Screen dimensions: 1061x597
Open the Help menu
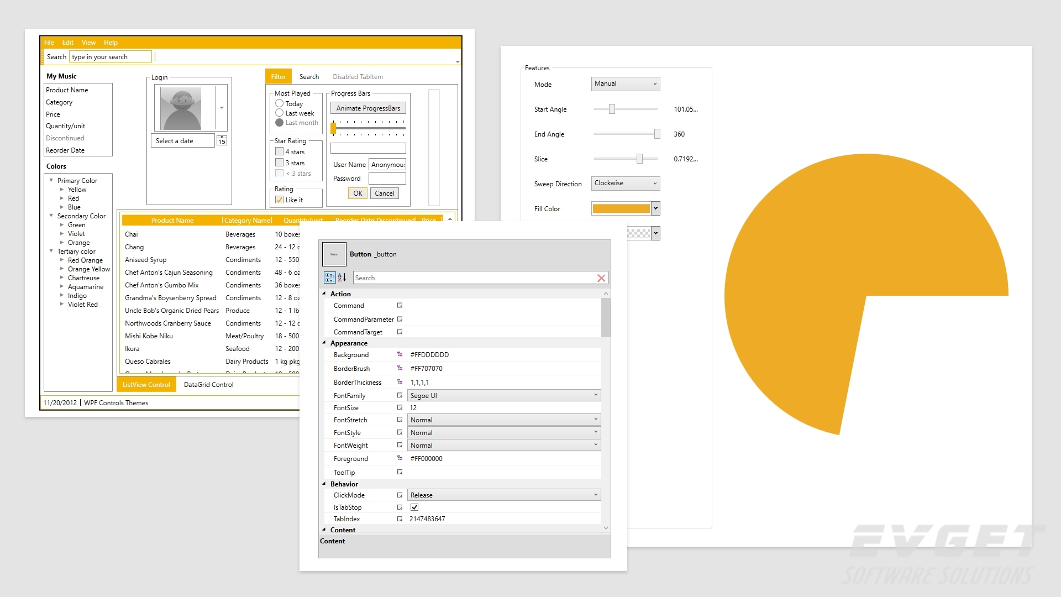tap(111, 42)
